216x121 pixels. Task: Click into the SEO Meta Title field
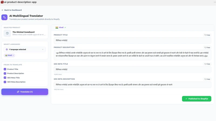(x=132, y=70)
